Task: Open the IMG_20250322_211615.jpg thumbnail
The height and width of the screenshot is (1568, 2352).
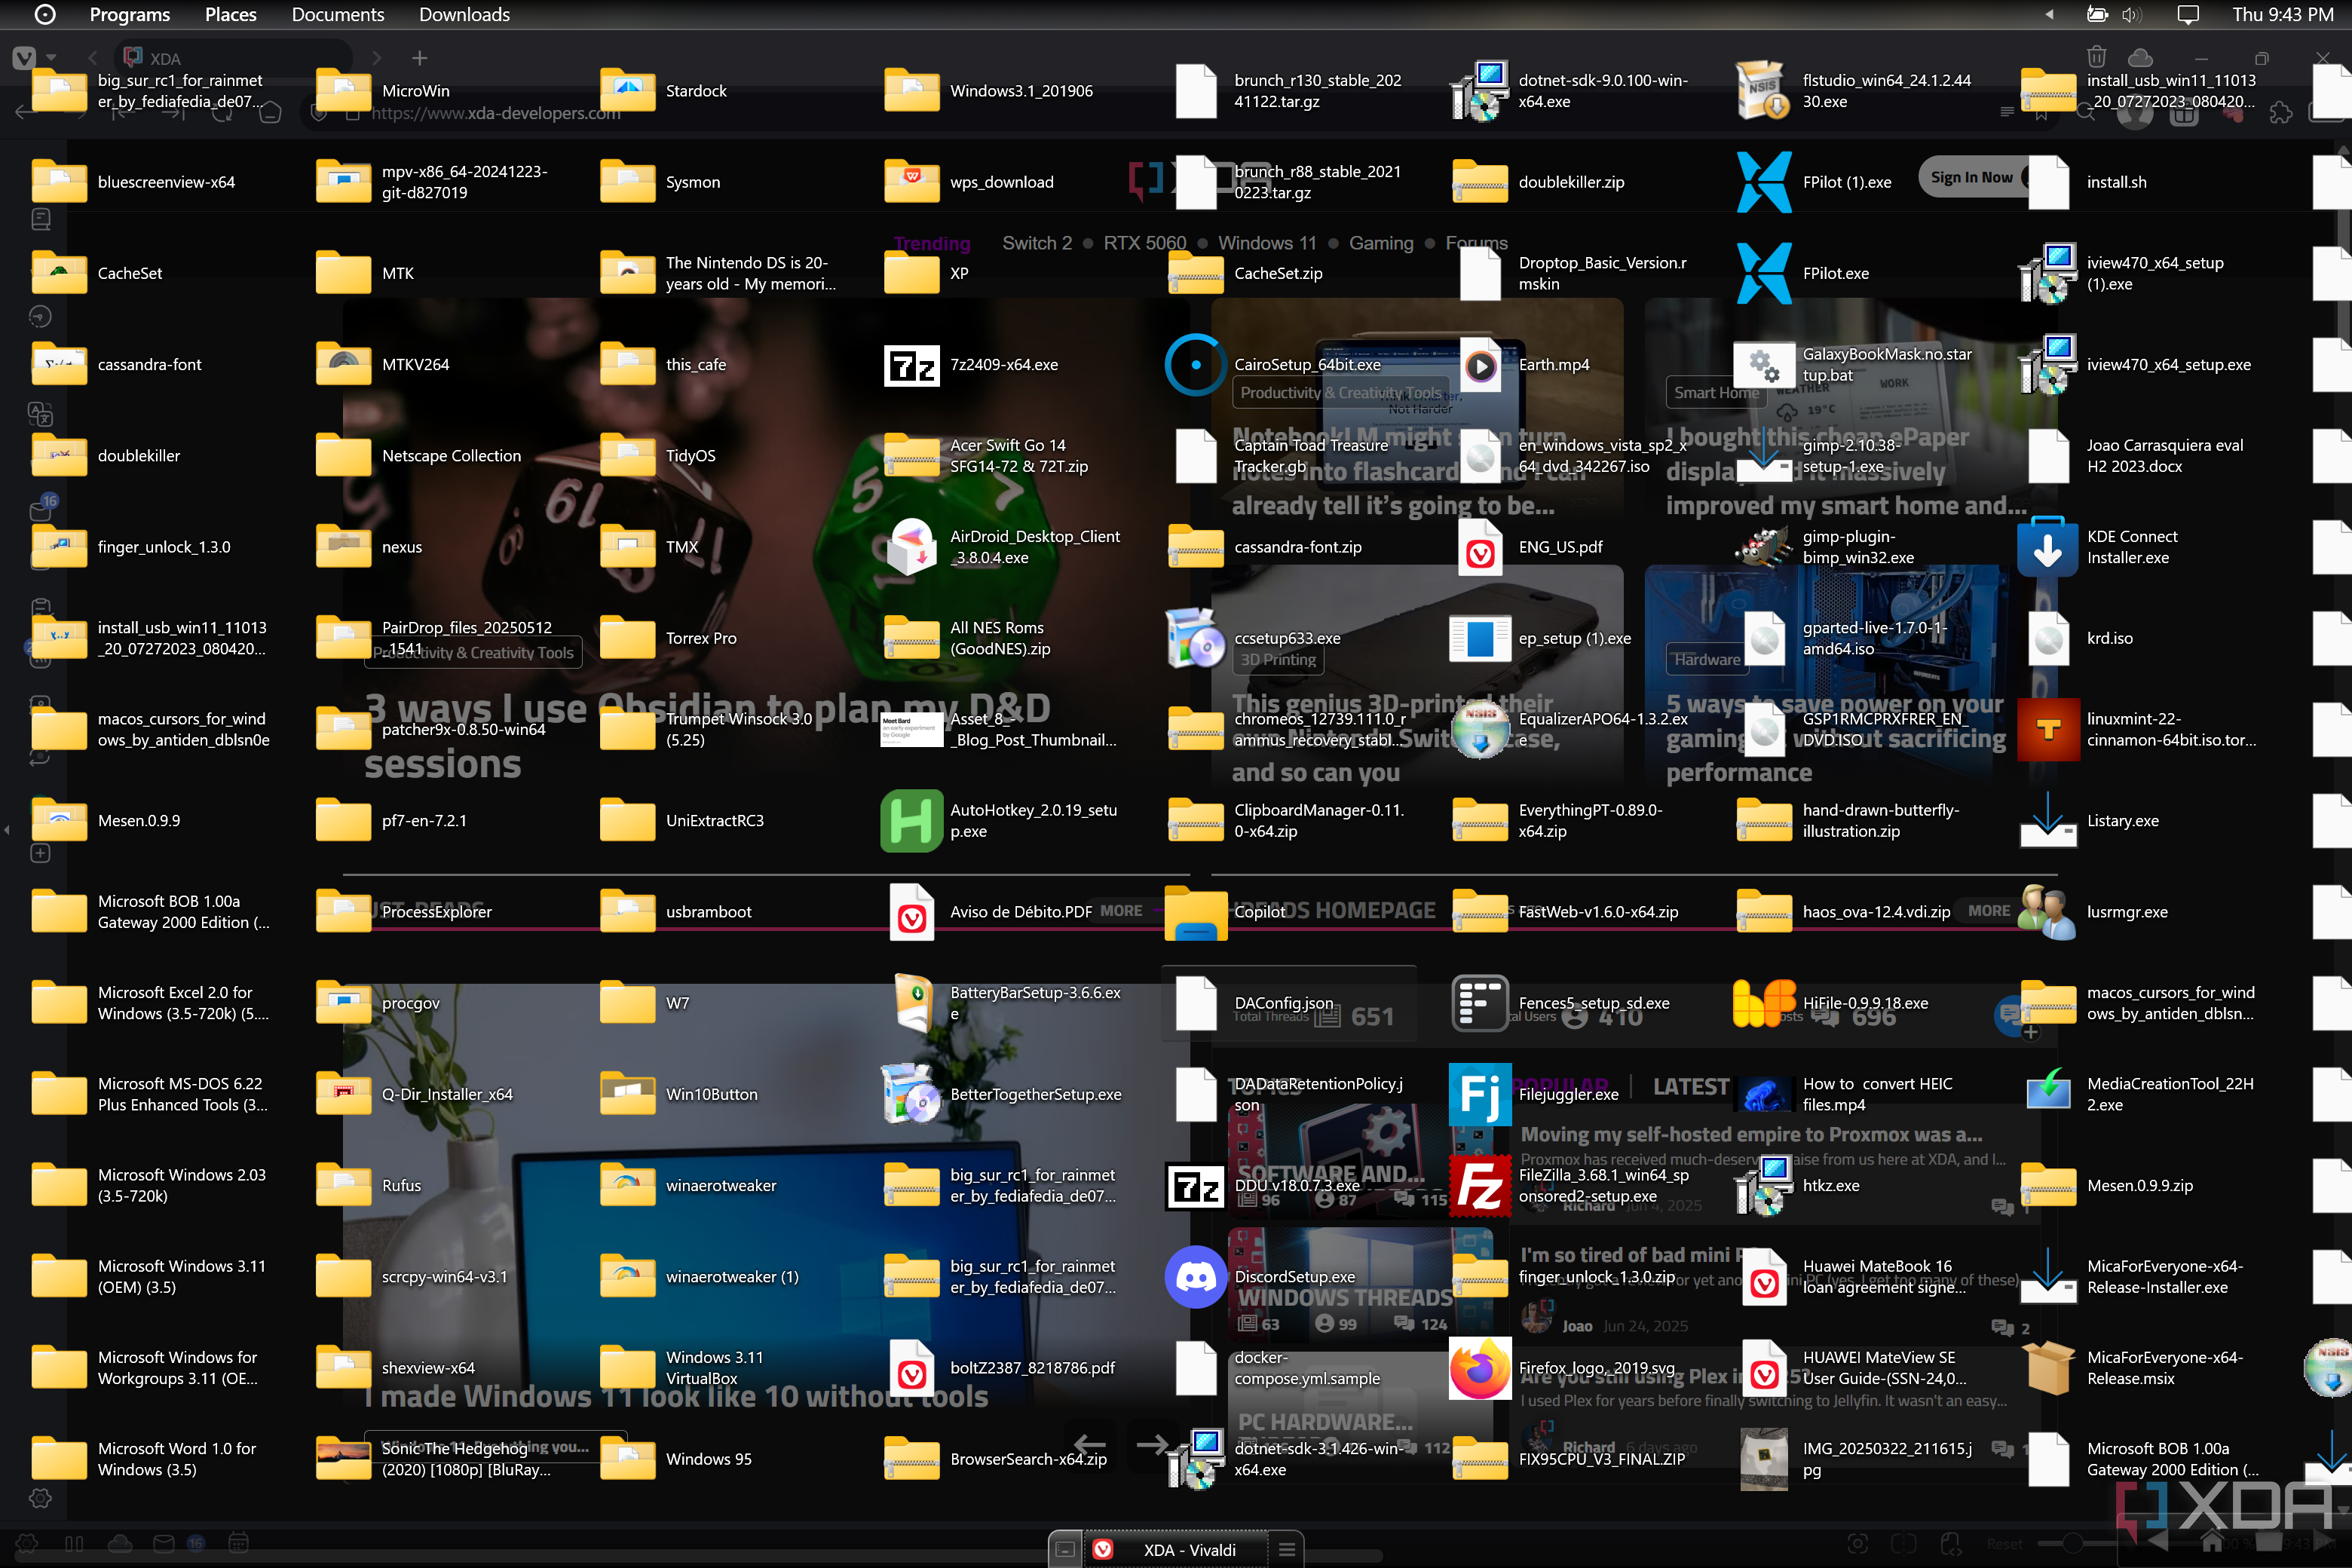Action: coord(1763,1459)
